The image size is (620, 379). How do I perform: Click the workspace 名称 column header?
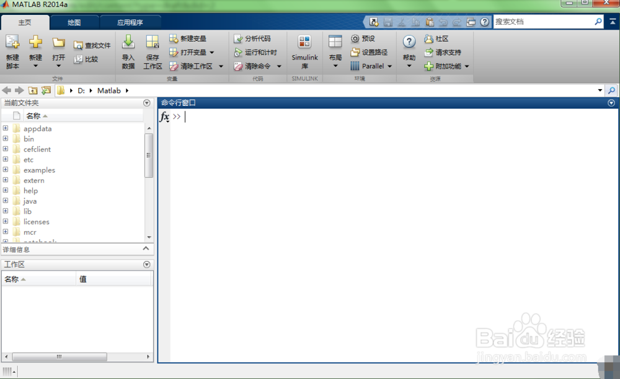(x=38, y=279)
